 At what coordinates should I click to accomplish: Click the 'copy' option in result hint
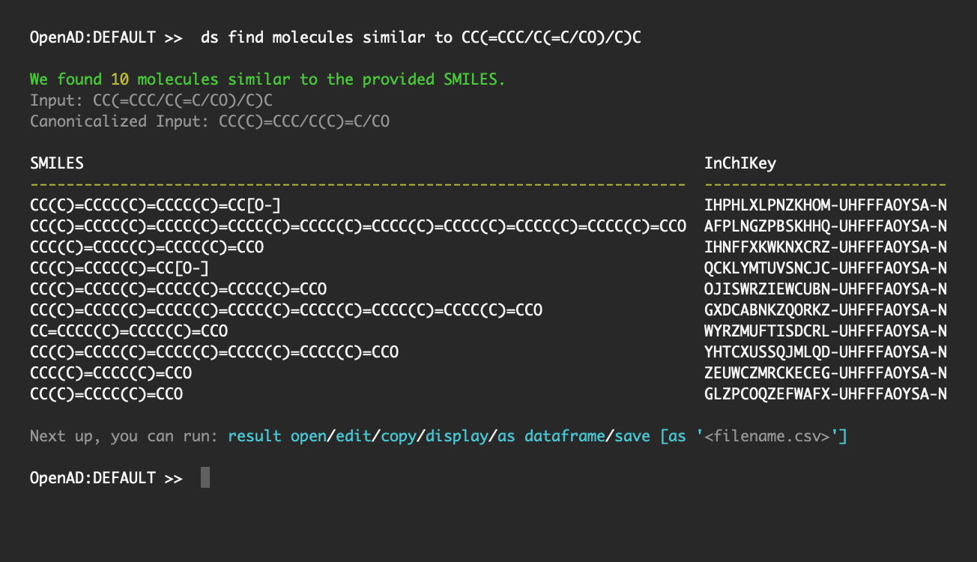coord(399,436)
